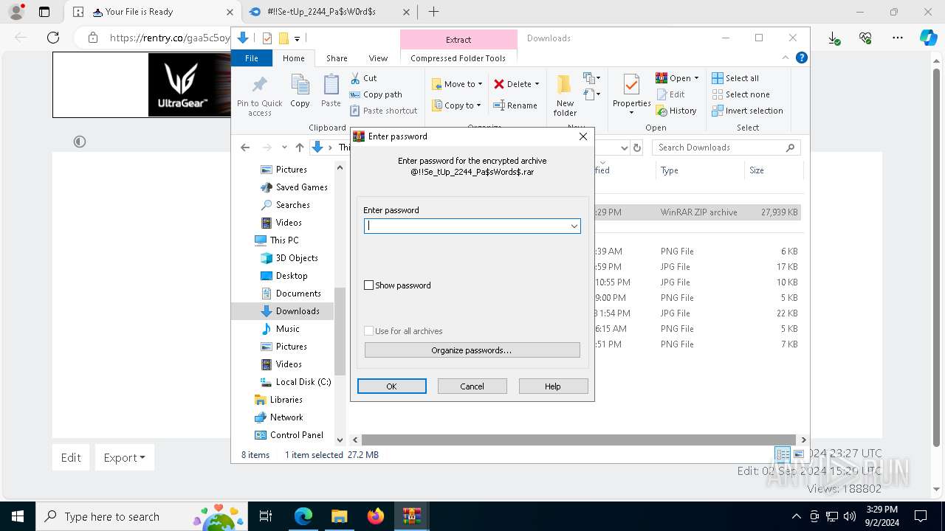The width and height of the screenshot is (945, 531).
Task: Click OK in password dialog
Action: coord(391,386)
